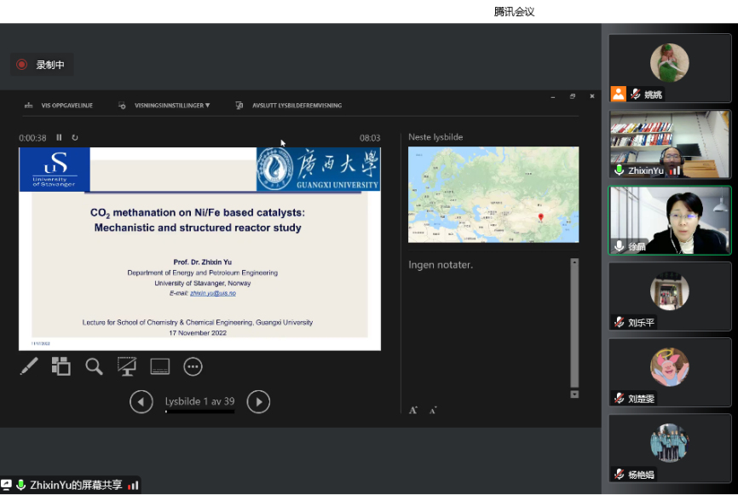Screen dimensions: 738x495
Task: Select the next slide map thumbnail
Action: 493,194
